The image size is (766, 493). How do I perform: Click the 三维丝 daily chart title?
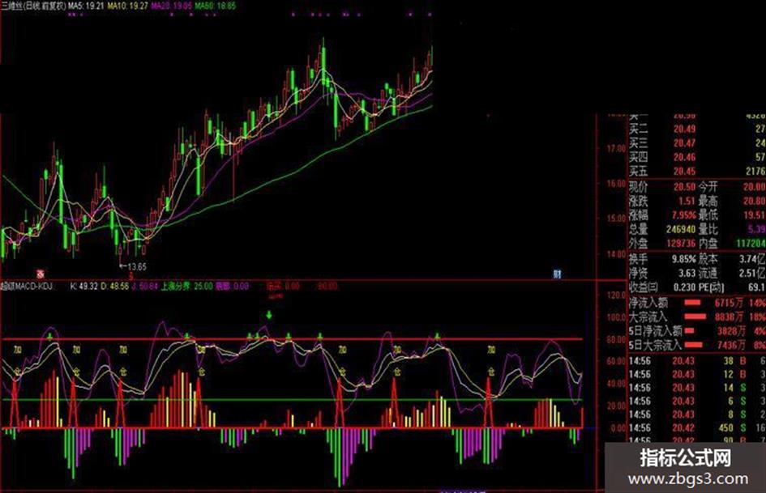33,6
